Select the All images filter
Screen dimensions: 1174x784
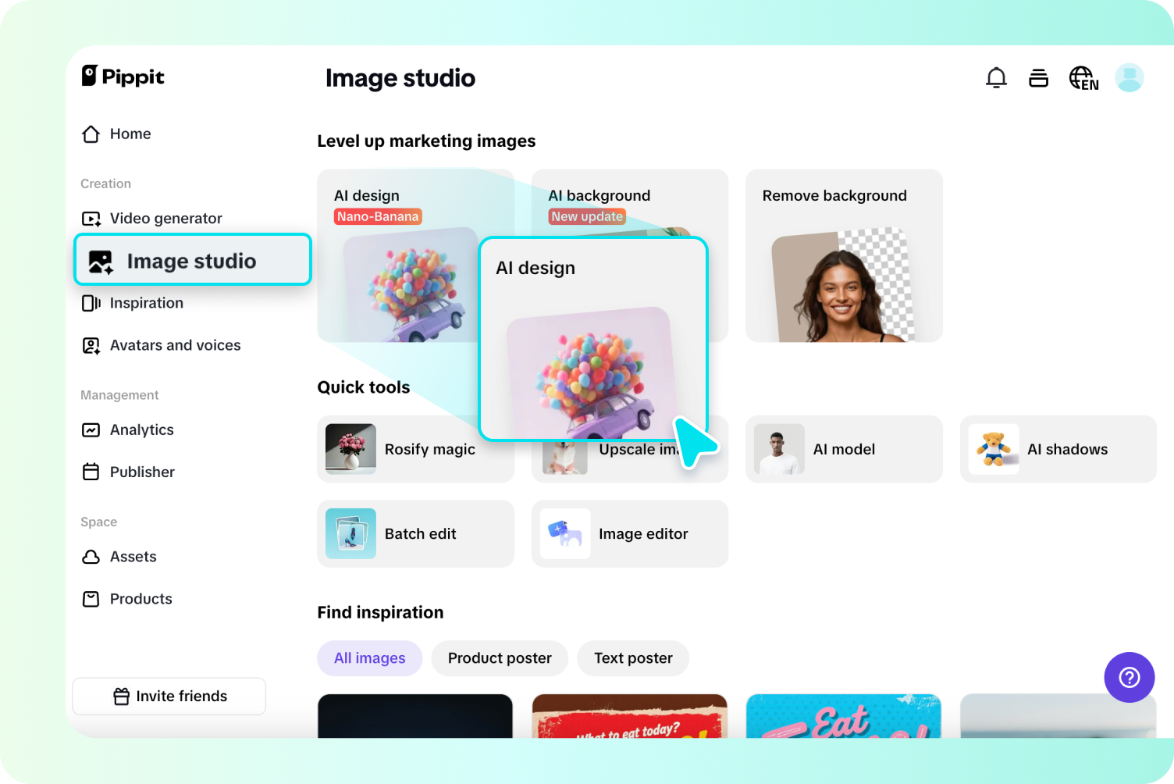click(369, 658)
